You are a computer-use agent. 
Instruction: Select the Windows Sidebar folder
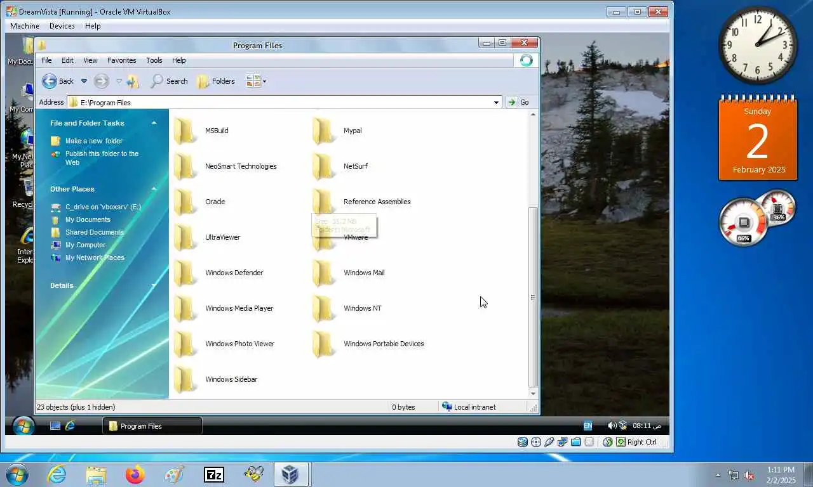(x=216, y=379)
